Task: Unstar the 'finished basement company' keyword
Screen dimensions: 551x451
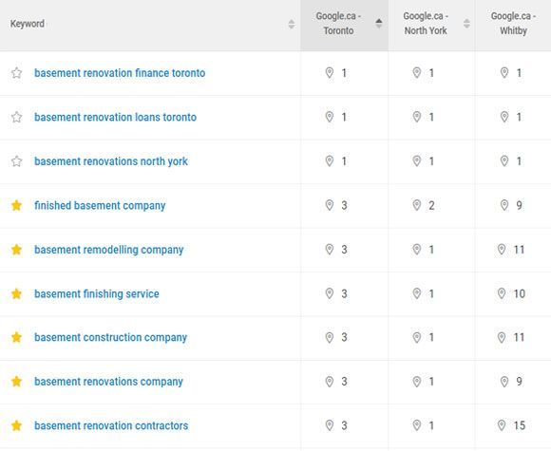Action: tap(16, 205)
